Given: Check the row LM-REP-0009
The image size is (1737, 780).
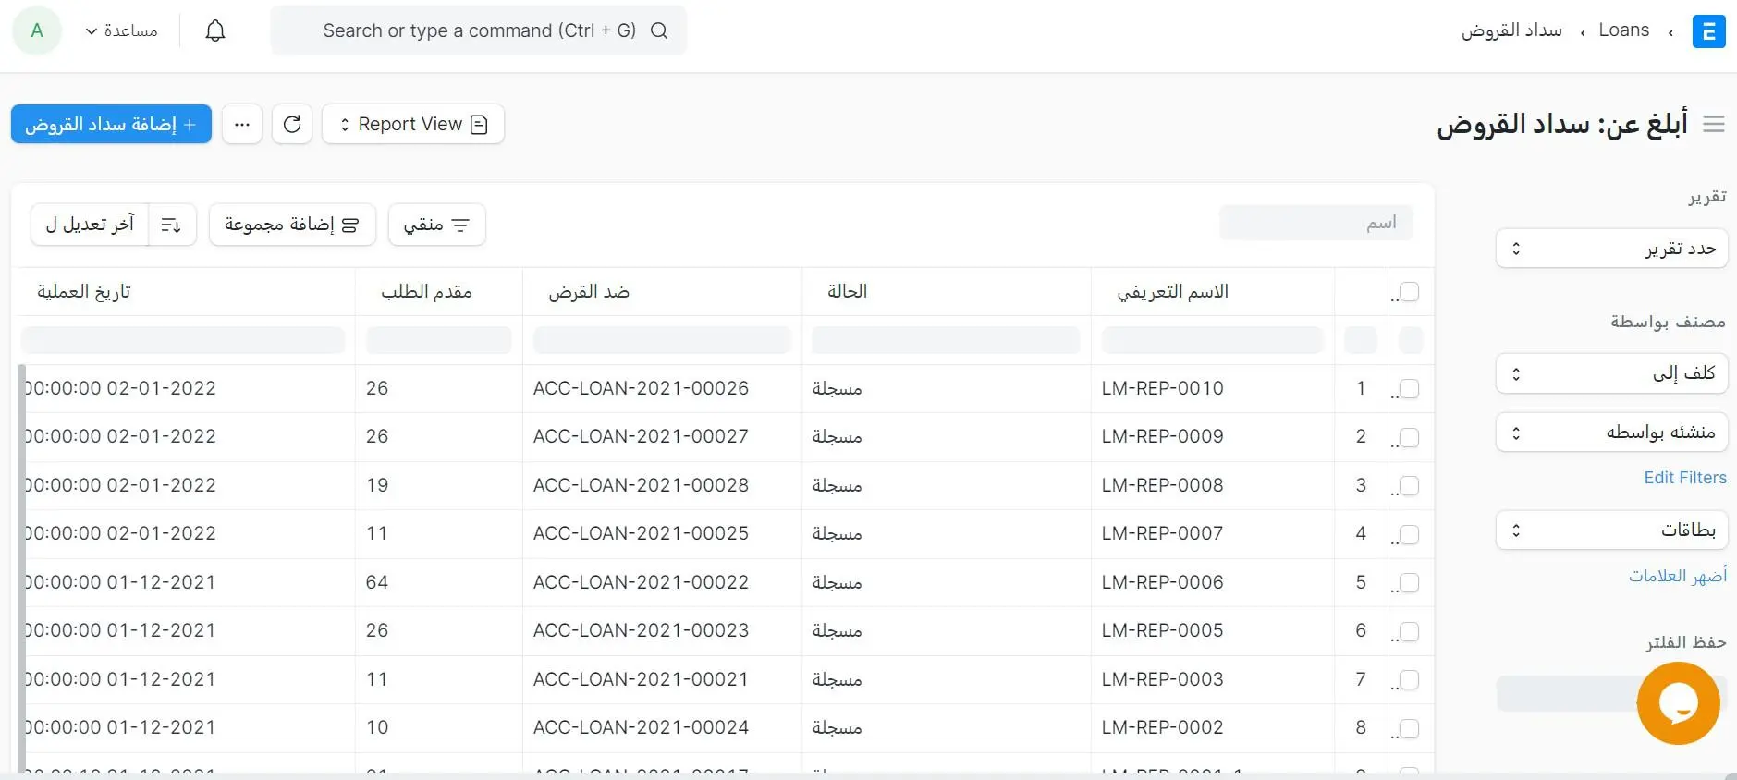Looking at the screenshot, I should pyautogui.click(x=1409, y=437).
